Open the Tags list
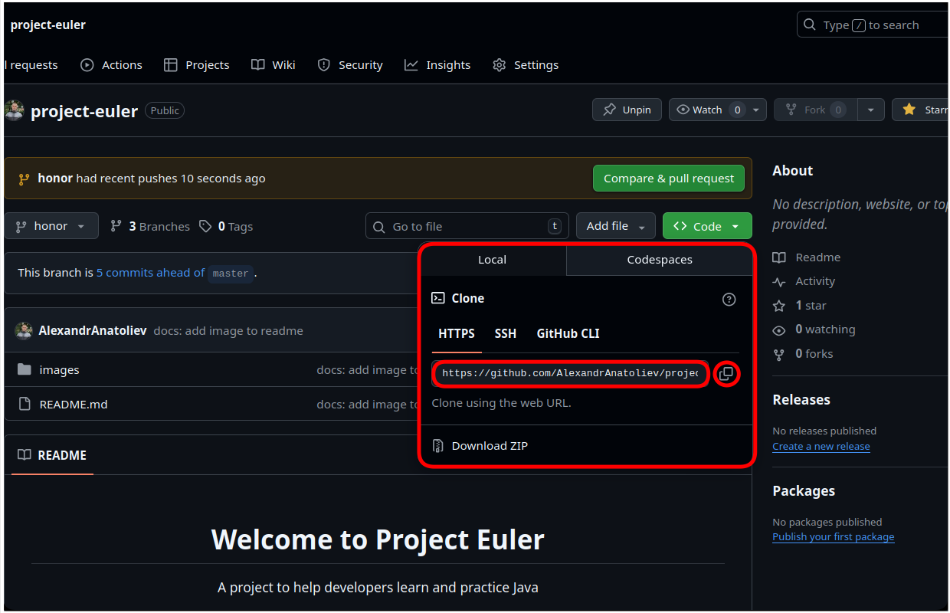Screen dimensions: 950x613 [226, 227]
